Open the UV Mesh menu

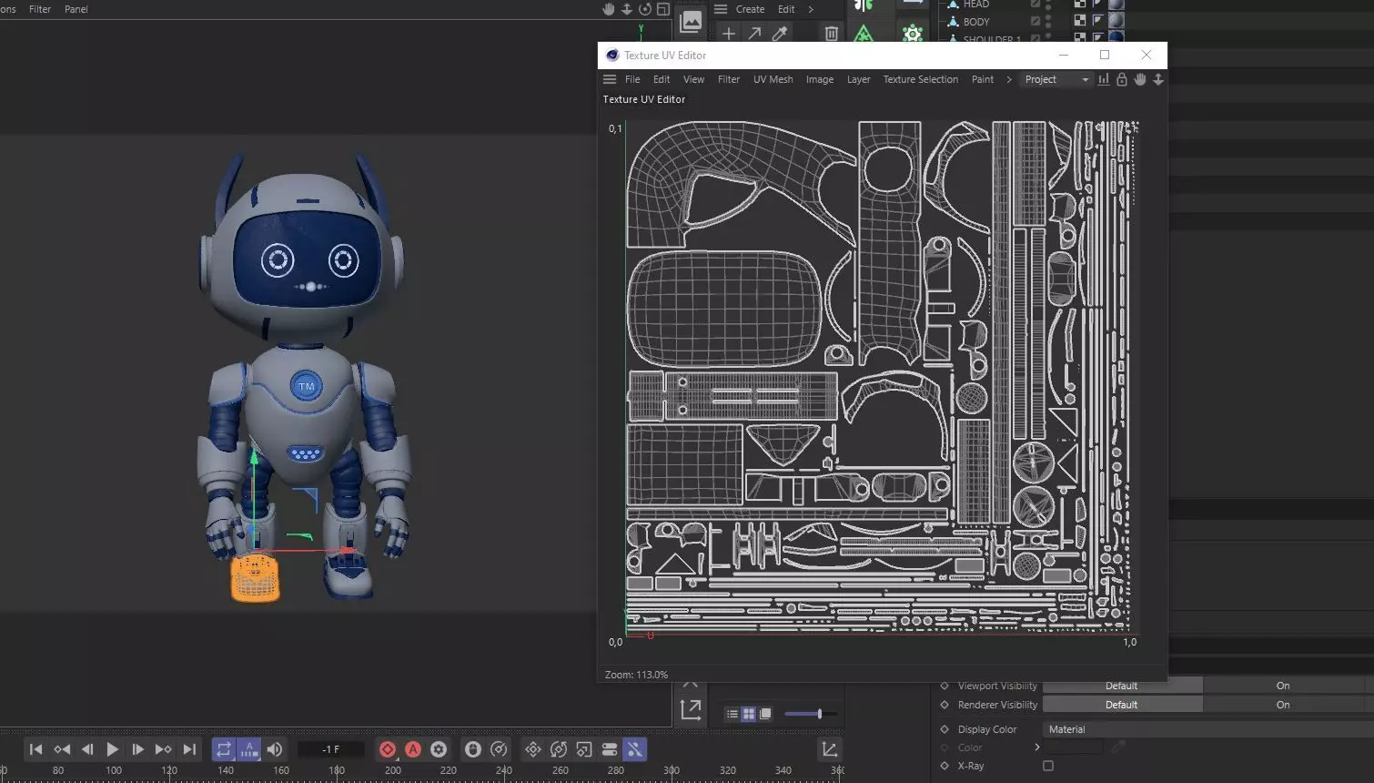click(773, 79)
